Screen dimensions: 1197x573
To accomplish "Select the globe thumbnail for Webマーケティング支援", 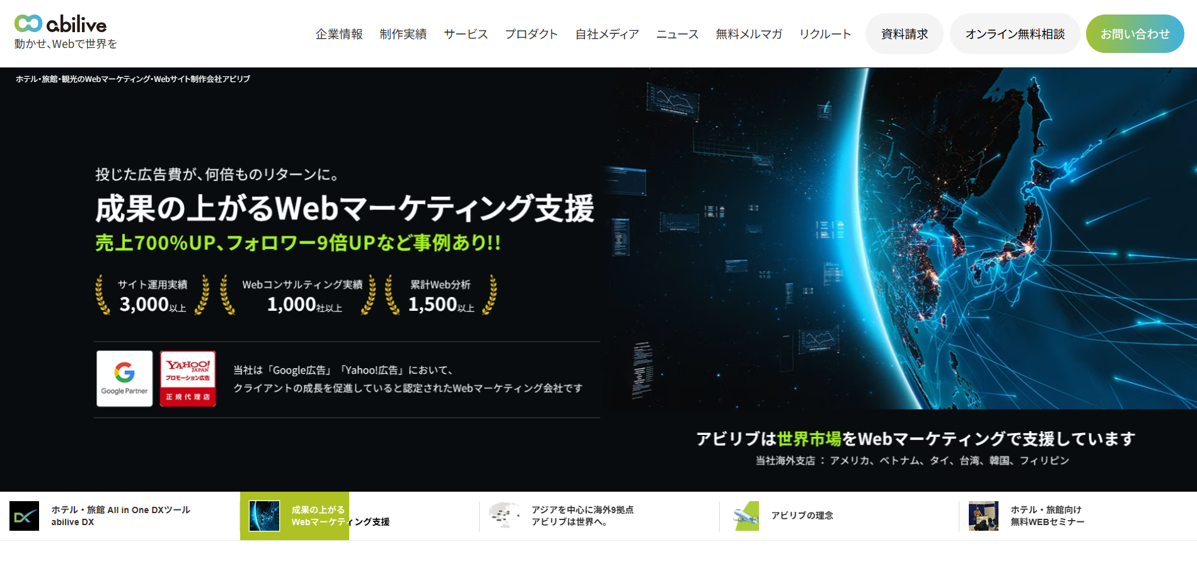I will pyautogui.click(x=265, y=516).
